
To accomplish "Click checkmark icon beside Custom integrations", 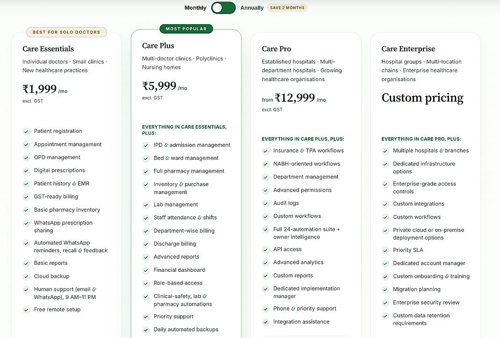I will coord(385,204).
